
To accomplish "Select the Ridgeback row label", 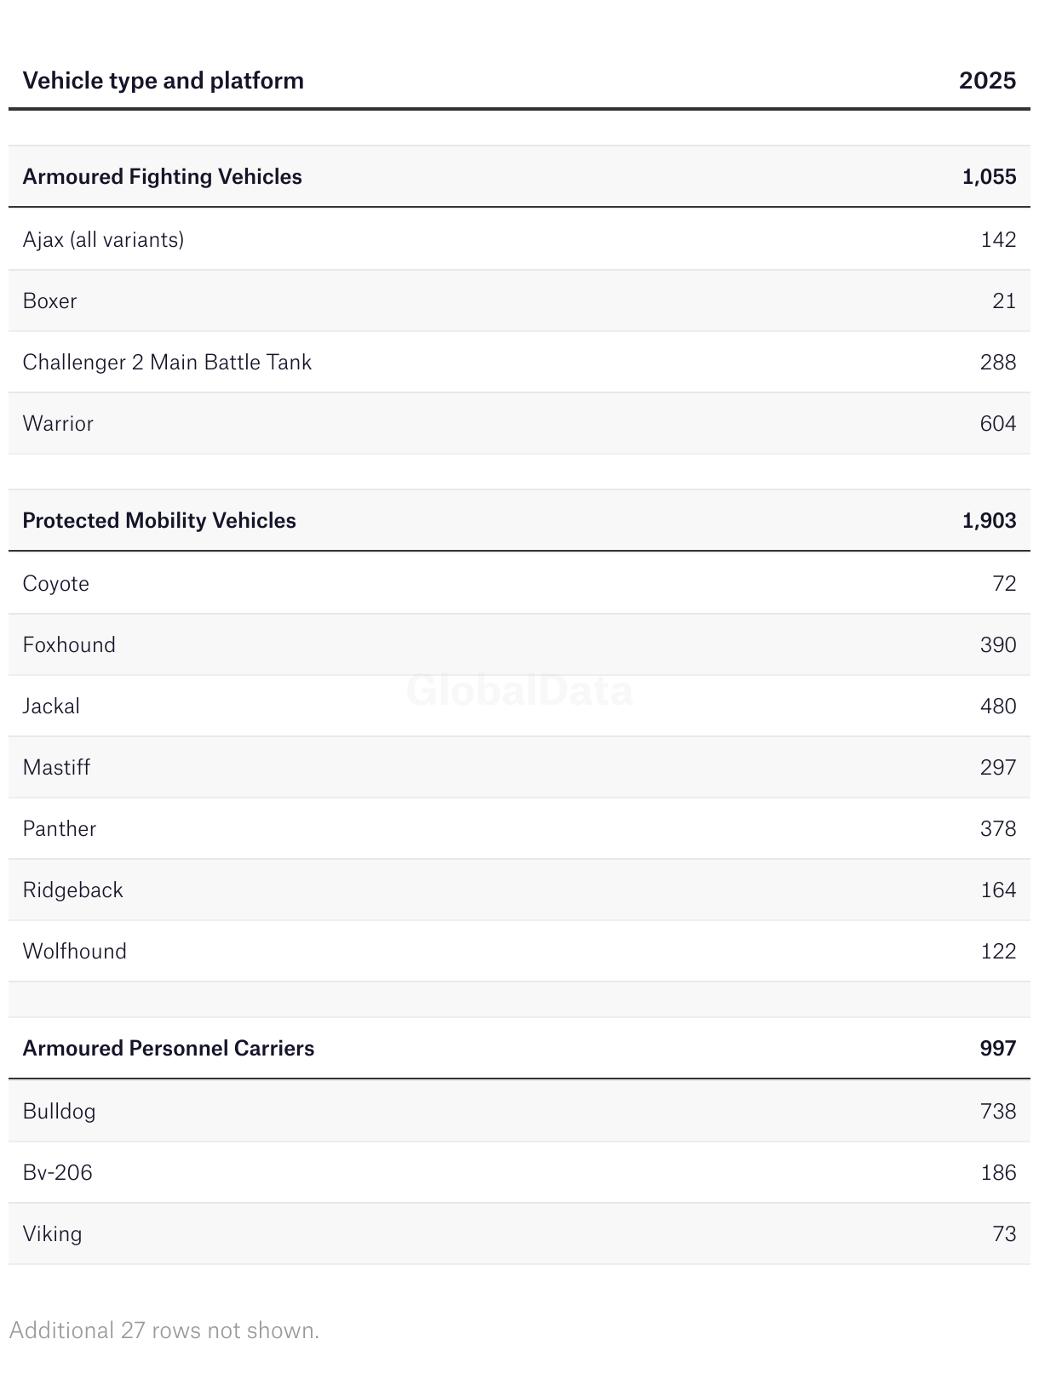I will pos(72,890).
